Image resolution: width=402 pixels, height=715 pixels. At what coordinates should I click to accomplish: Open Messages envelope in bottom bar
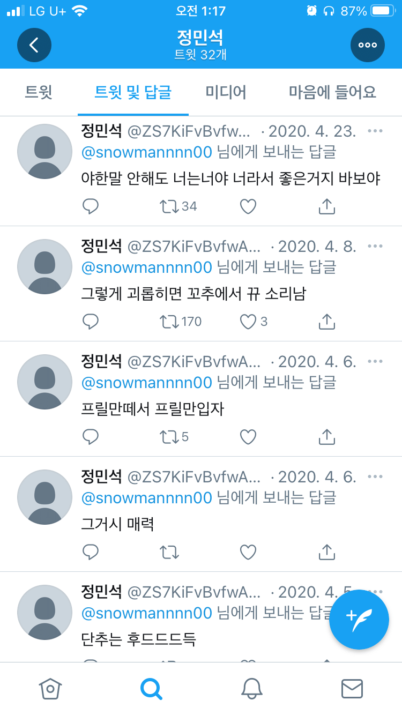tap(352, 689)
